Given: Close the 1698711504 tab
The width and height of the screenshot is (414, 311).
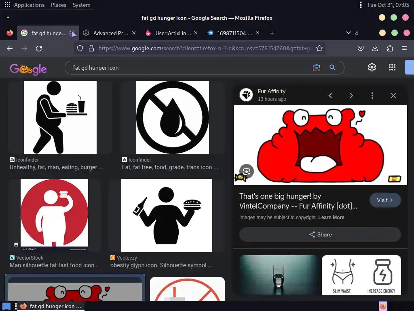Looking at the screenshot, I should [x=258, y=33].
